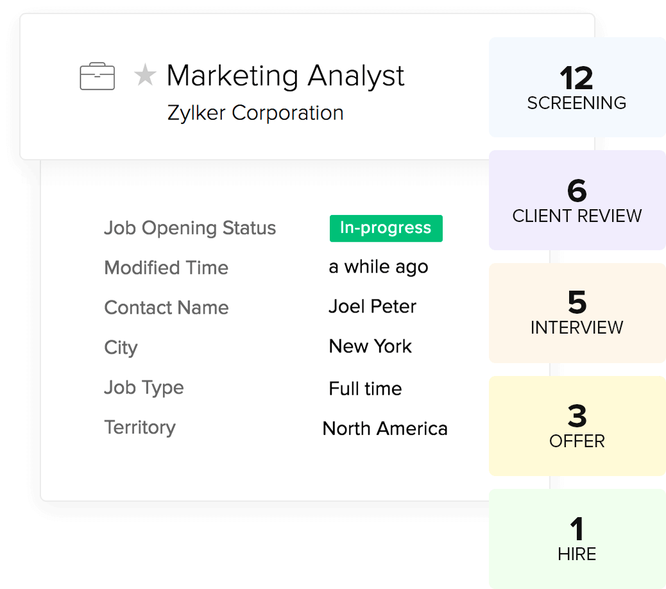Click the Contact Name field label
666x589 pixels.
click(x=166, y=307)
